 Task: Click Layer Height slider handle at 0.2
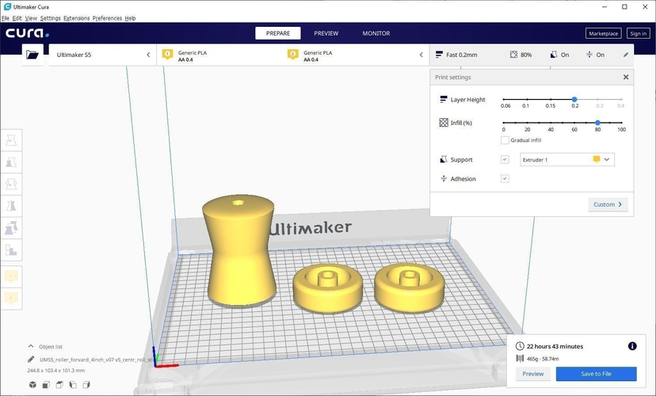coord(574,99)
